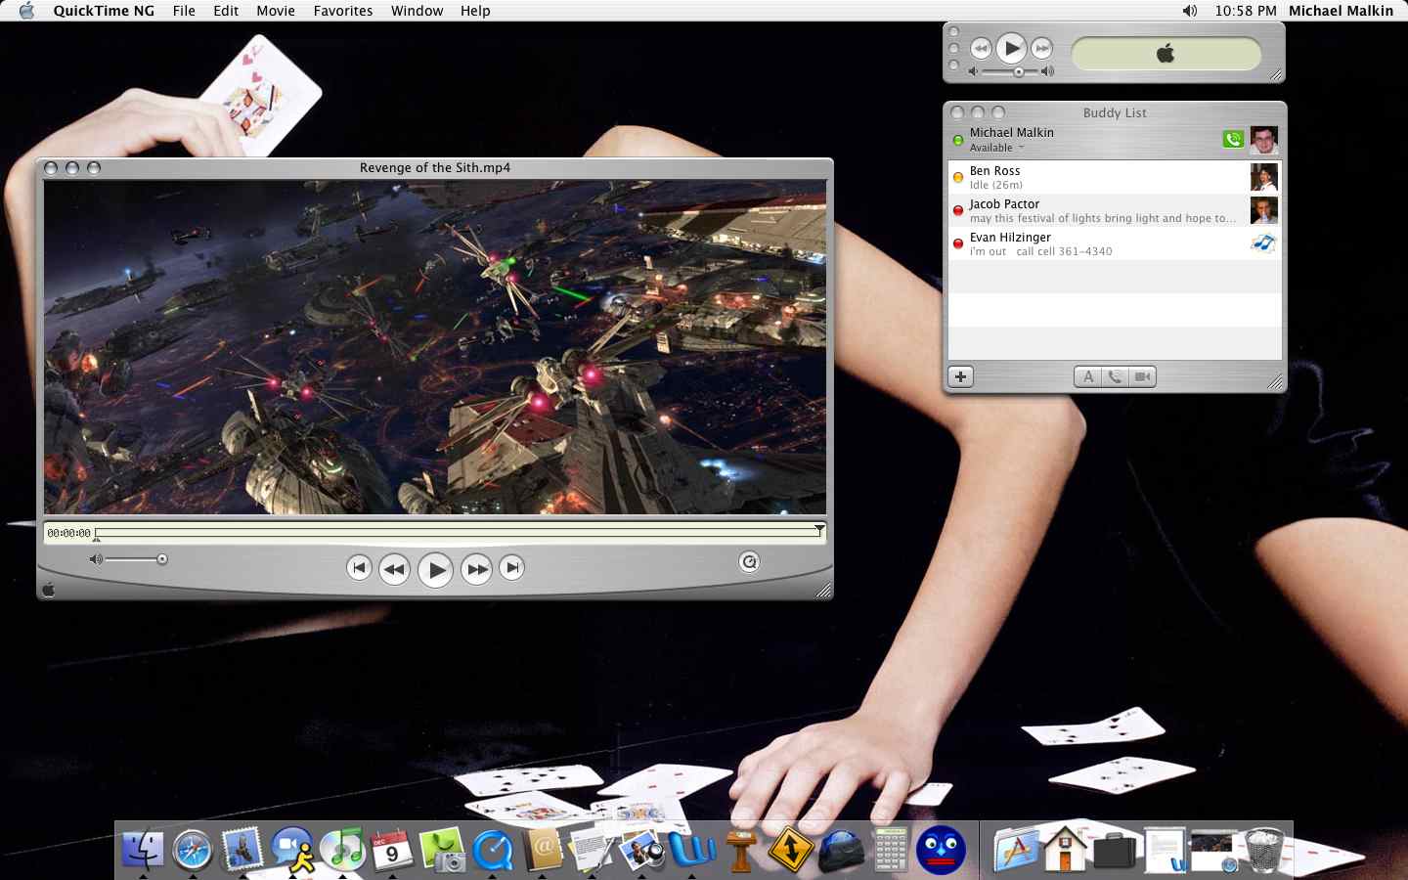Open the Edit menu
Viewport: 1408px width, 880px height.
(x=226, y=11)
